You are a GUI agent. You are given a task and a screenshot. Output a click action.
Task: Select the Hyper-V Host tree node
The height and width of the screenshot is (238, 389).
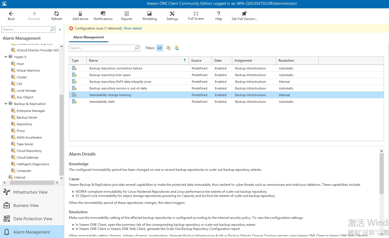pos(20,64)
